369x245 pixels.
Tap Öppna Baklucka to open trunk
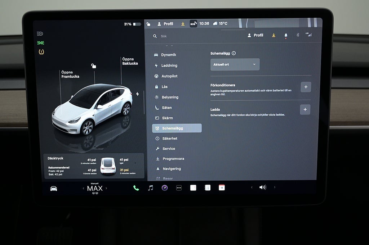pos(130,62)
